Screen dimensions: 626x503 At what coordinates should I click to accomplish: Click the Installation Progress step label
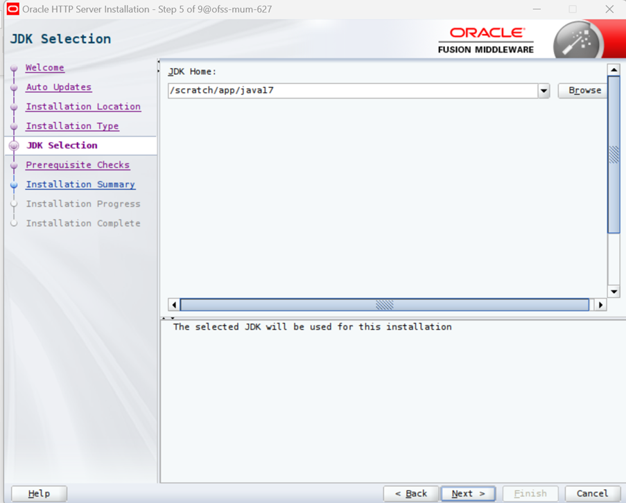pyautogui.click(x=83, y=204)
